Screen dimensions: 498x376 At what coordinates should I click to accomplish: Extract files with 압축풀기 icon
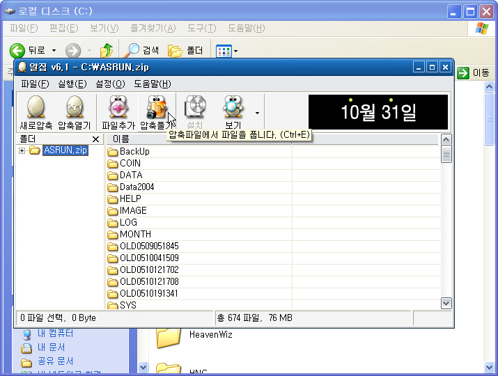click(157, 112)
